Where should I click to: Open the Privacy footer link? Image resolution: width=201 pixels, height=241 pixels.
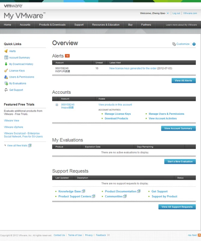[89, 235]
